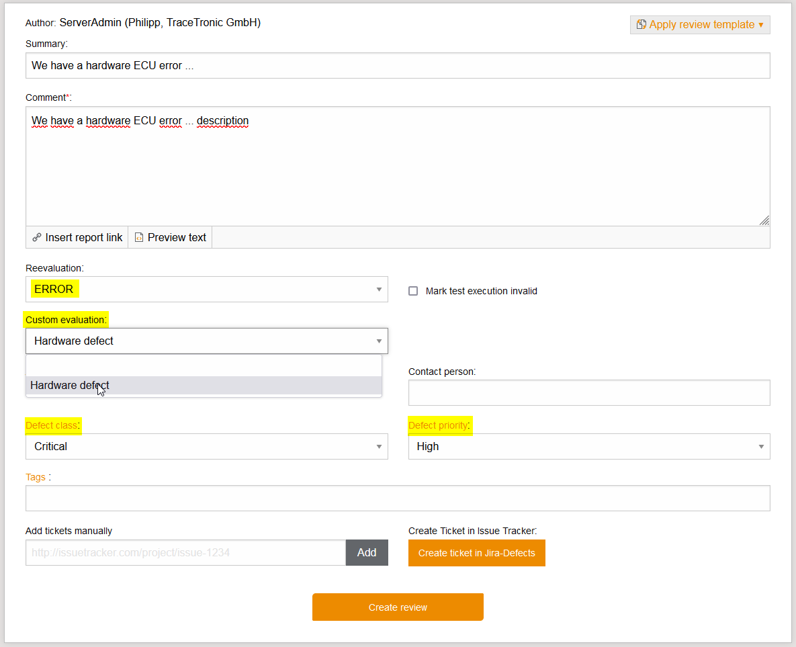Collapse the Custom evaluation dropdown
796x647 pixels.
point(378,341)
